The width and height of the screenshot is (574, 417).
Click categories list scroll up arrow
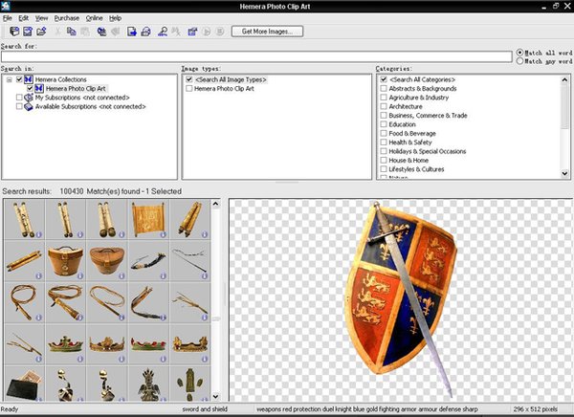click(564, 79)
